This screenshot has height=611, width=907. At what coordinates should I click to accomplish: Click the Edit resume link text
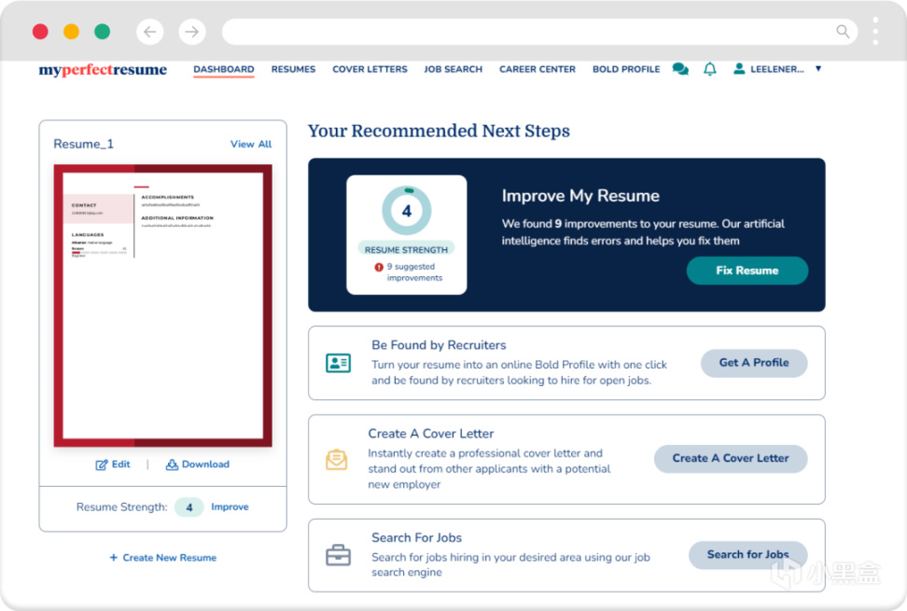pos(121,465)
